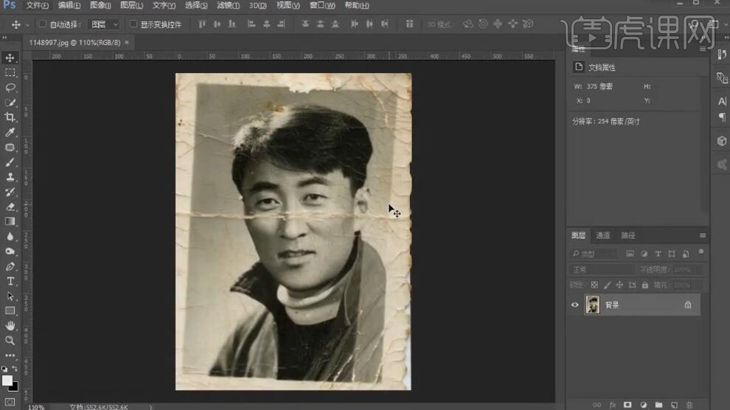Open the layer filter 类型 dropdown
The image size is (730, 410).
click(594, 254)
